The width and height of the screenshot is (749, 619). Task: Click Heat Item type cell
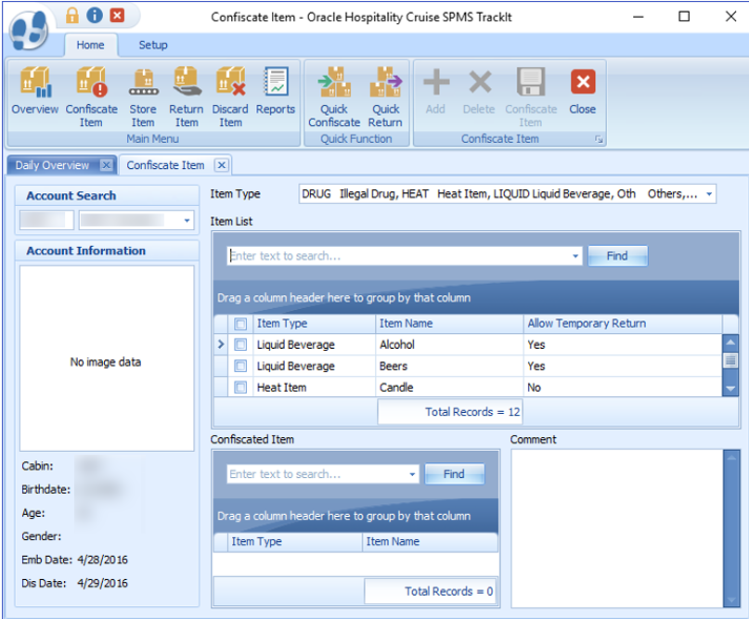coord(314,387)
